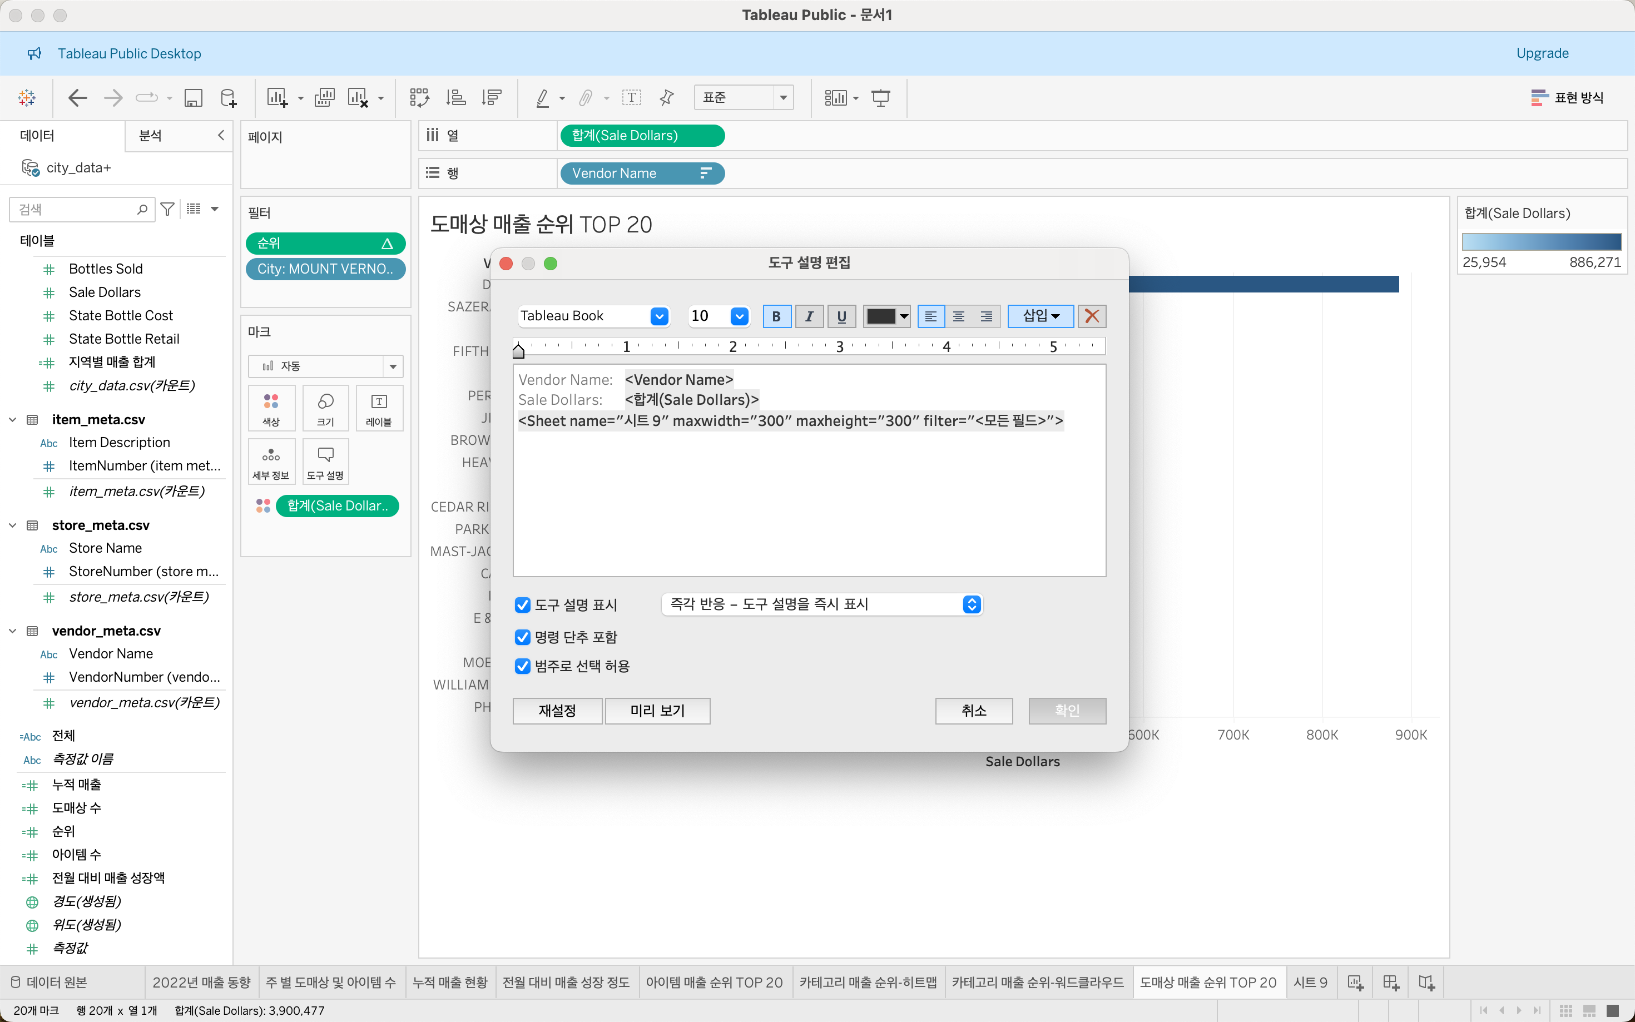The image size is (1635, 1022).
Task: Switch to the 분석 pane tab
Action: (150, 135)
